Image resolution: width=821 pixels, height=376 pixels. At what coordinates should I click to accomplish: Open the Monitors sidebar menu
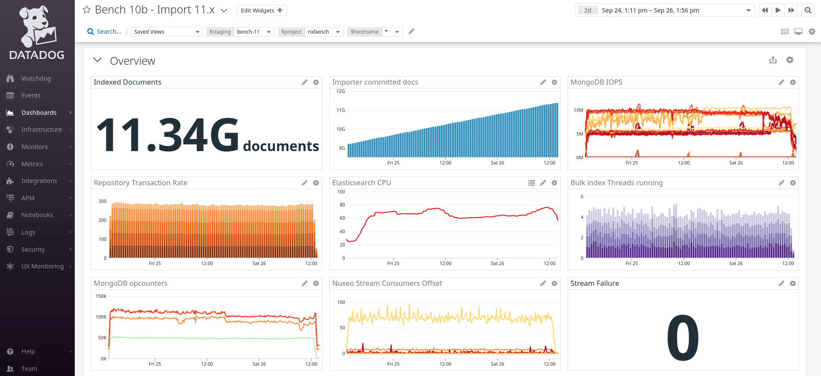[37, 147]
